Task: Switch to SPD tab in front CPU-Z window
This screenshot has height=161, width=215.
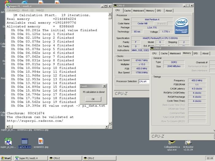Action: [x=195, y=53]
